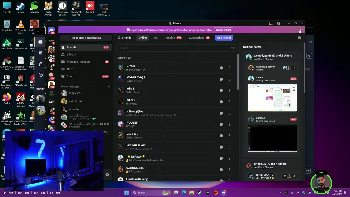The width and height of the screenshot is (350, 197).
Task: Open Microsoft Edge from the taskbar
Action: tap(183, 193)
